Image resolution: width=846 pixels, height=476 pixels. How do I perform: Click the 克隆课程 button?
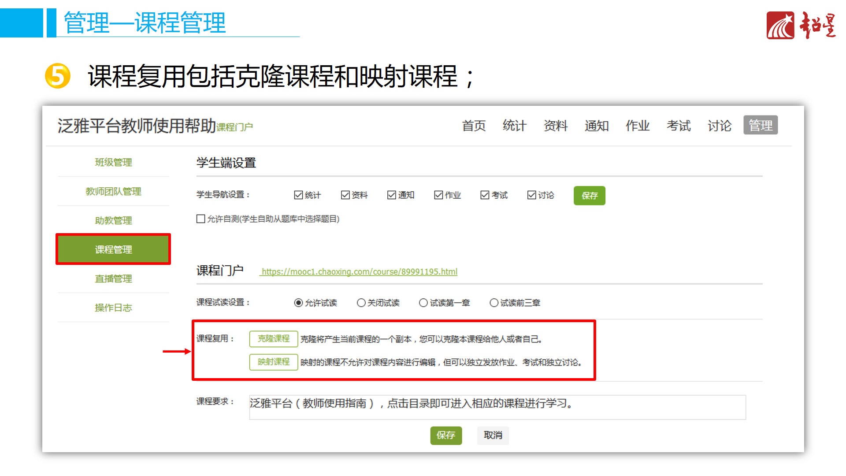(274, 339)
